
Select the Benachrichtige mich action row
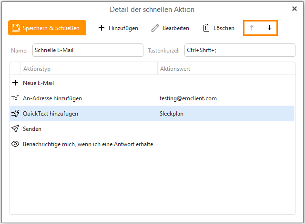[152, 144]
